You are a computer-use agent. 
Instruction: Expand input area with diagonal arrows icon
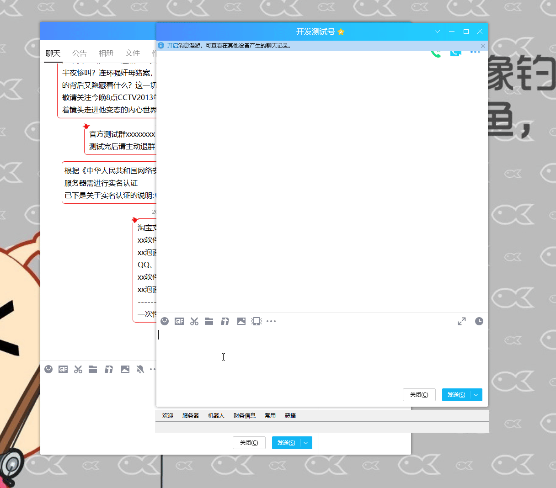tap(462, 321)
